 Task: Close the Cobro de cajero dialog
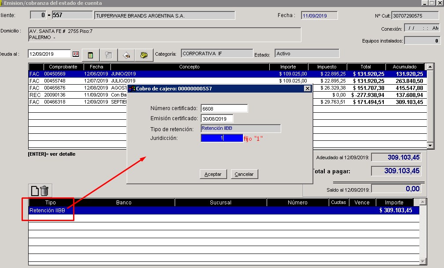[x=307, y=89]
